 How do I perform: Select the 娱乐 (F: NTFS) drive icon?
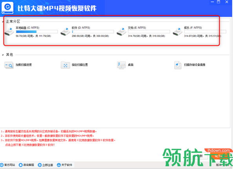pyautogui.click(x=178, y=32)
